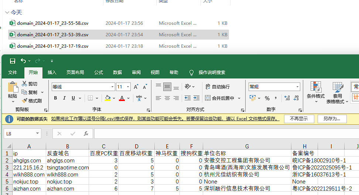359x195 pixels.
Task: Increase font size icon
Action: (x=136, y=87)
